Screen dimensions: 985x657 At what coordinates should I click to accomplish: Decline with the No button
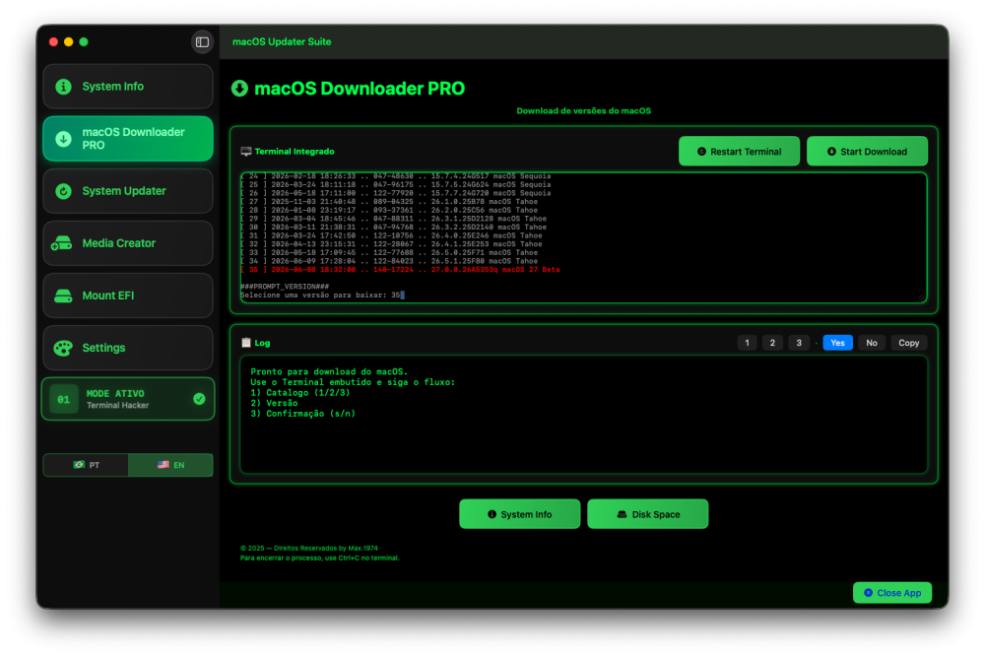tap(872, 343)
